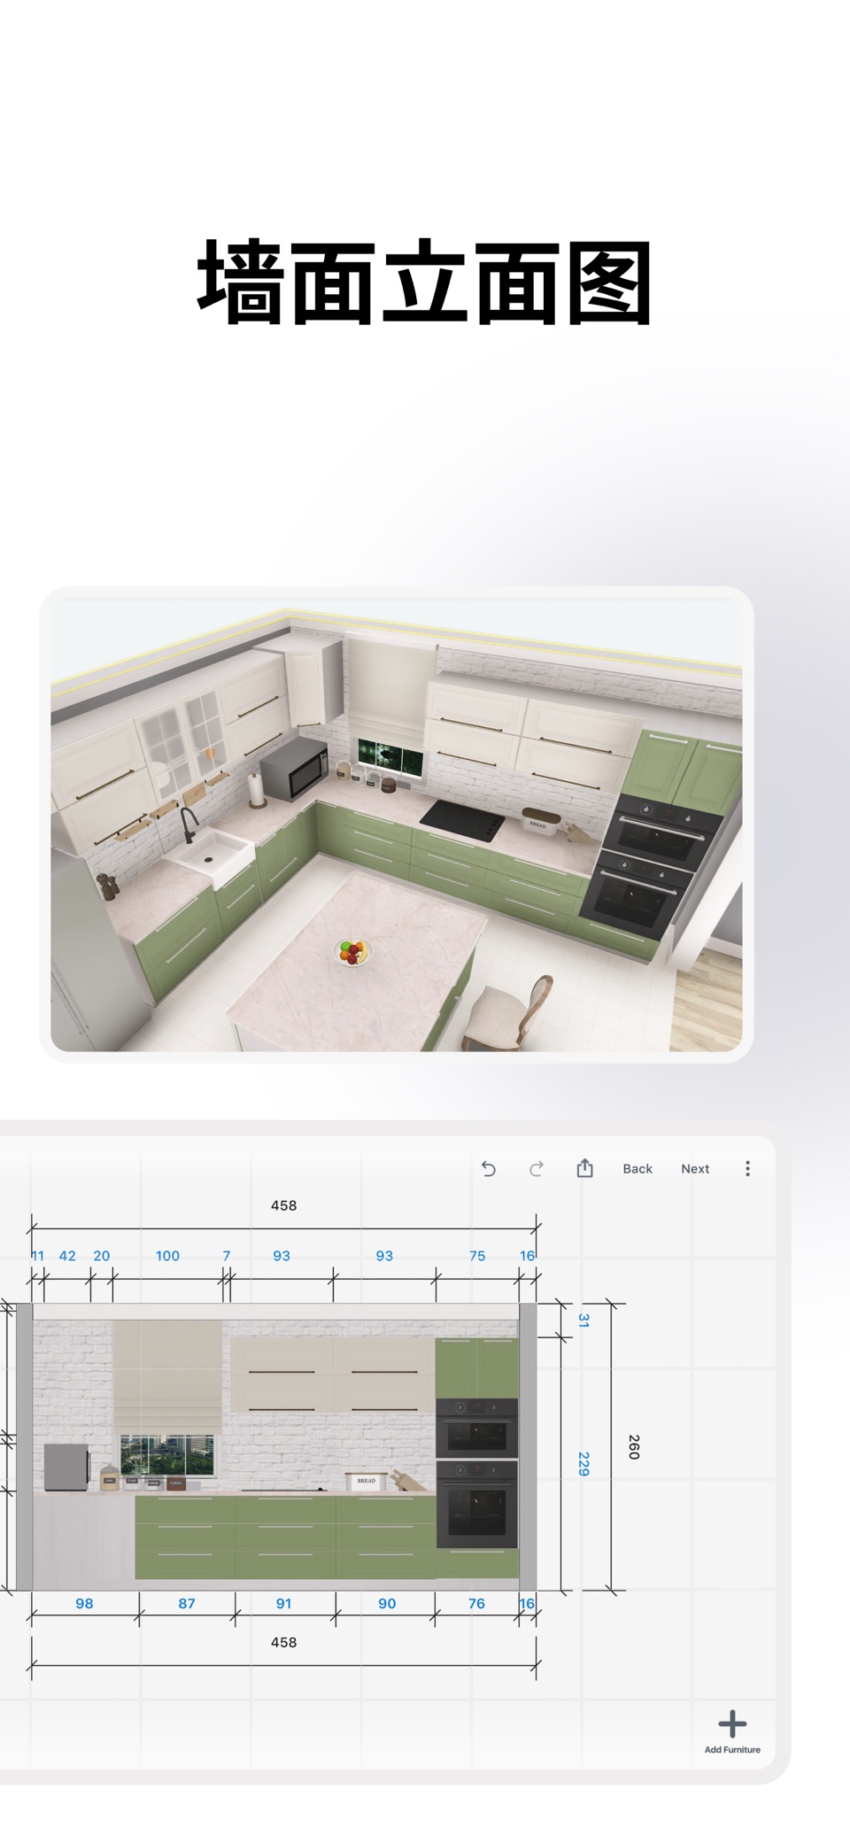The image size is (850, 1843).
Task: Select the window in elevation view
Action: click(167, 1456)
